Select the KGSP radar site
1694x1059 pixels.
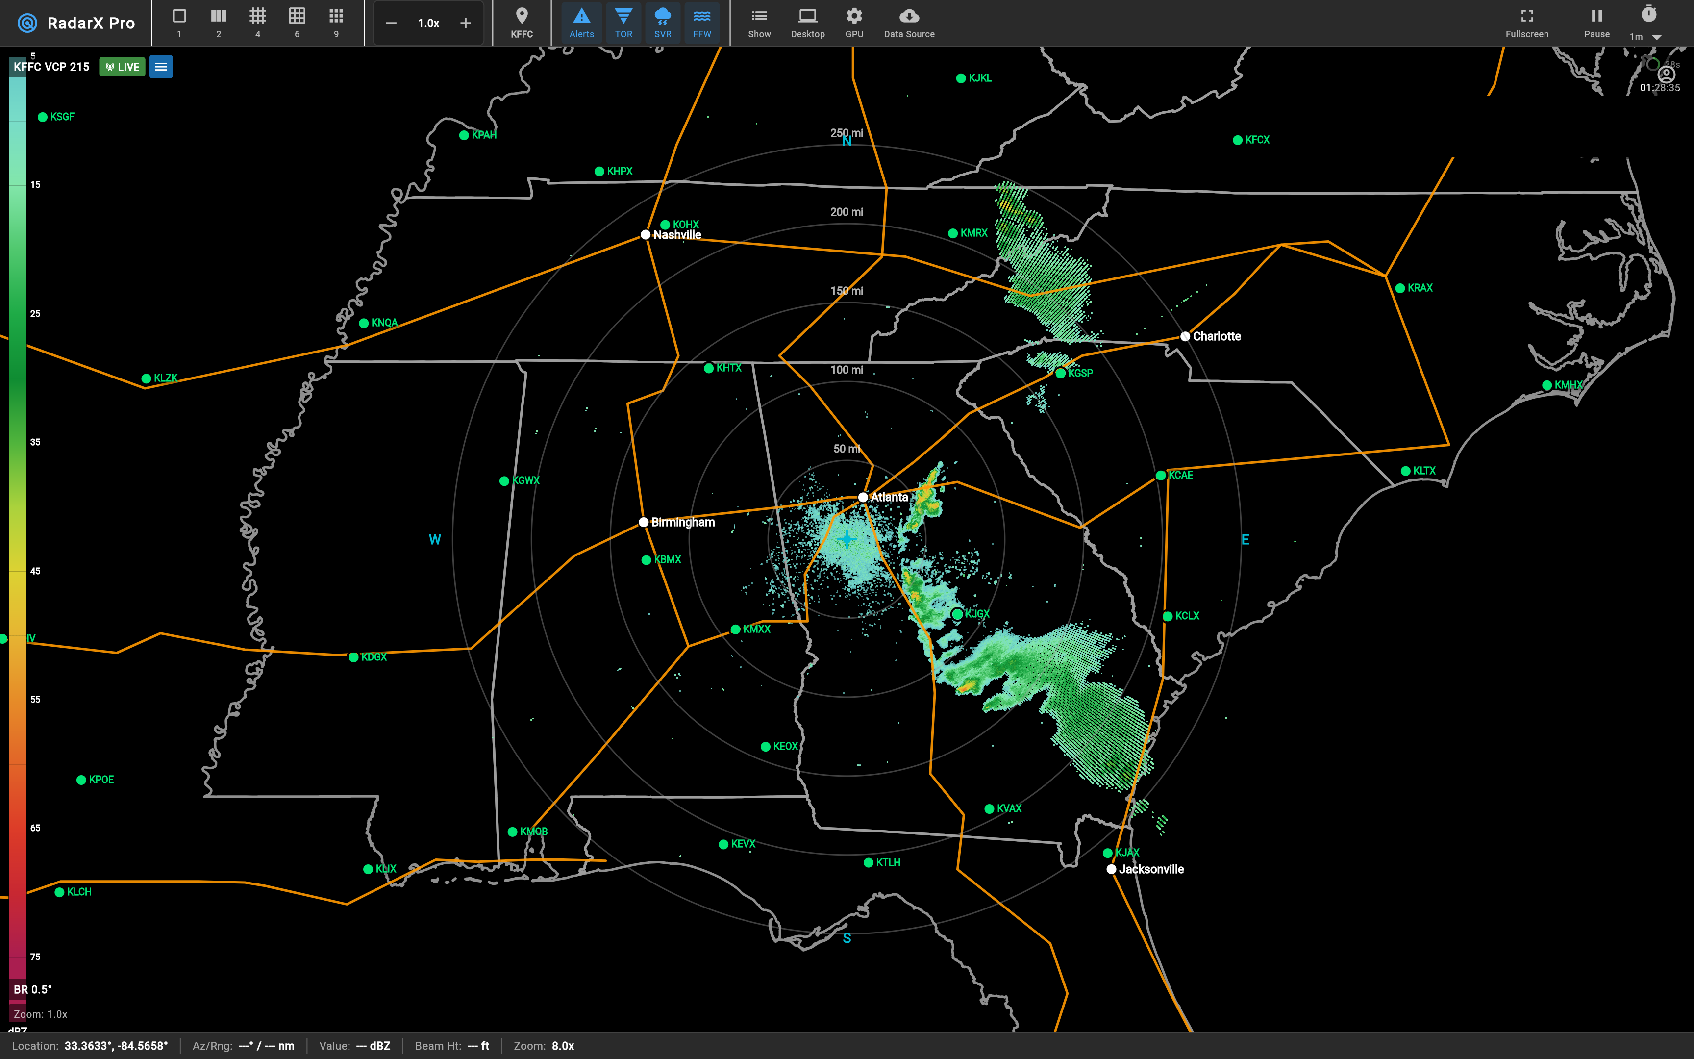coord(1061,373)
